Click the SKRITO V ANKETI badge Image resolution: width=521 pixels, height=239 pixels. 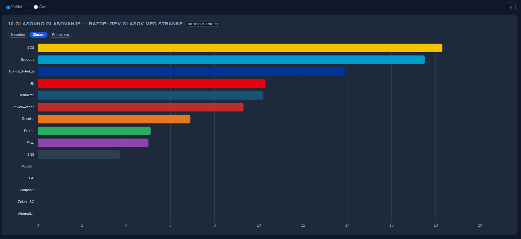pos(203,24)
